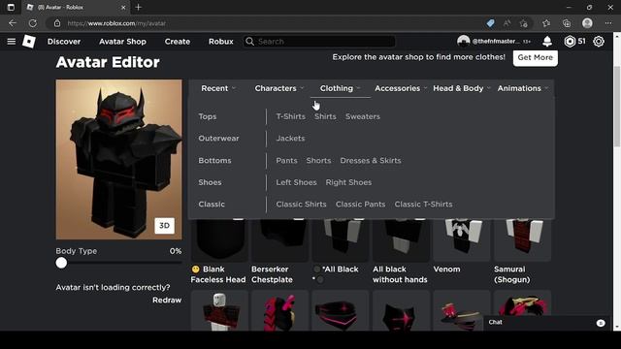Click the shopping tag icon in address bar

click(490, 23)
